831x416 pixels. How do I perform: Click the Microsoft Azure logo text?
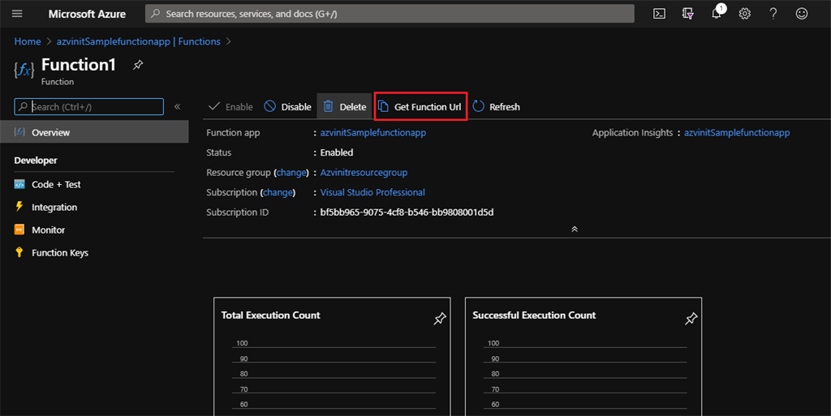tap(87, 14)
